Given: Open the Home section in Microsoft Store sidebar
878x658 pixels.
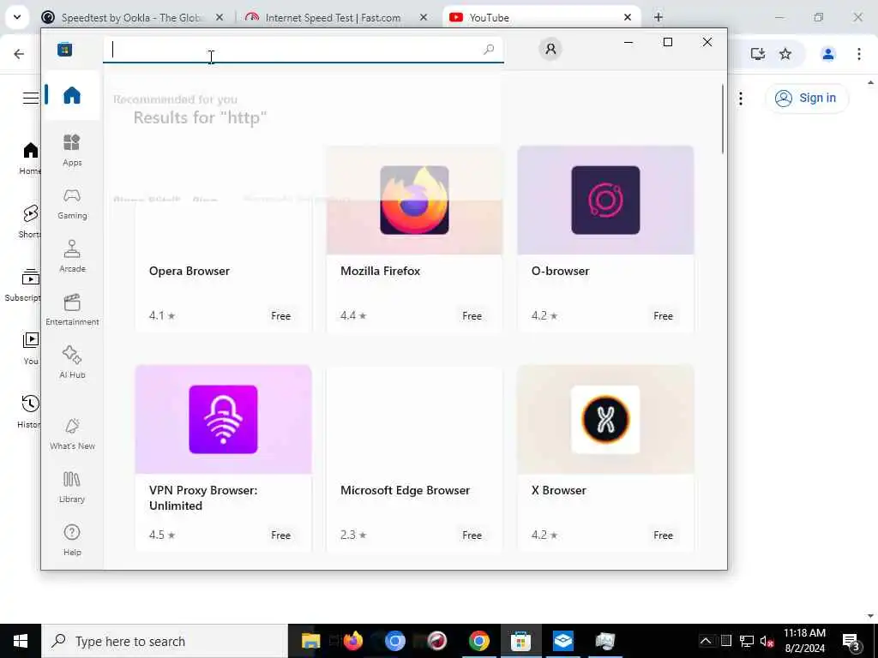Looking at the screenshot, I should pos(72,96).
